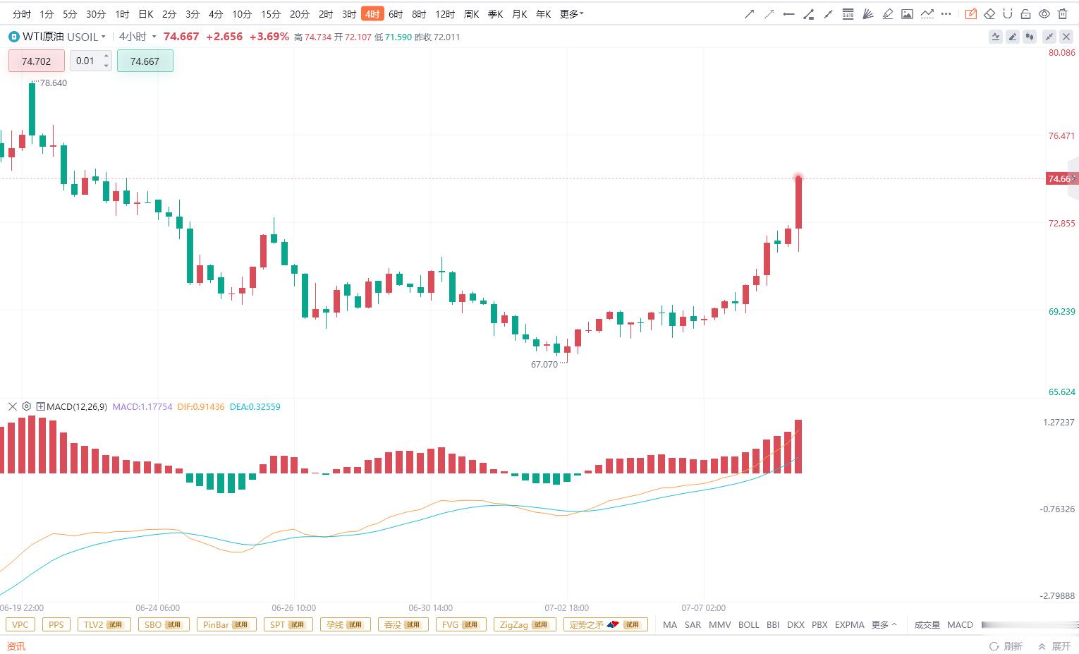Apply the EXPMA main chart indicator

pos(849,624)
